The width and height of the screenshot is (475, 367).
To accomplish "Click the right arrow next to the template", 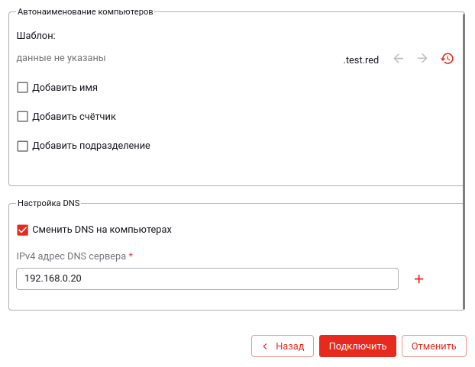I will 422,59.
